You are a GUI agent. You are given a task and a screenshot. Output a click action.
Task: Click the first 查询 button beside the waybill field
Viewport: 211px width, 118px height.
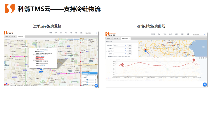coord(130,45)
